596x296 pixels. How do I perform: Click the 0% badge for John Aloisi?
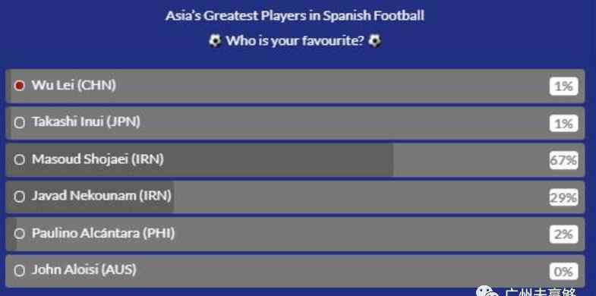(x=563, y=272)
